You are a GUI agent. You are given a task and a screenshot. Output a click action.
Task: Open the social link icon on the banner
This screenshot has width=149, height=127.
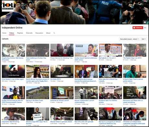(145, 22)
